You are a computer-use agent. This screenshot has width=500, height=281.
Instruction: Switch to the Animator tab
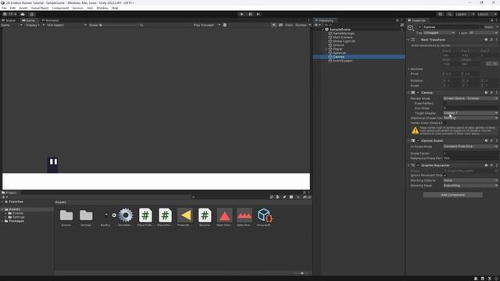pos(50,20)
